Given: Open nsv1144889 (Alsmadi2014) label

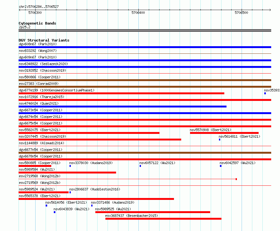Looking at the screenshot, I should click(x=42, y=143).
